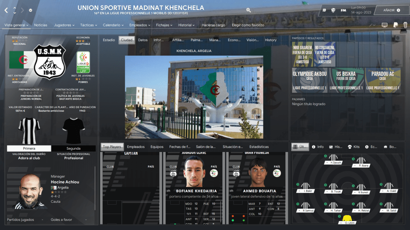
Task: Open the Tácticas dropdown menu
Action: pyautogui.click(x=89, y=25)
